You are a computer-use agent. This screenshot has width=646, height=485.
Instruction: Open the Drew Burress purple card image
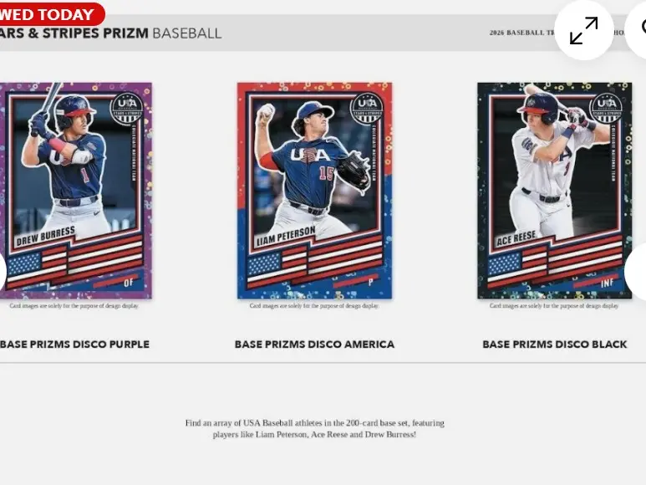point(76,191)
